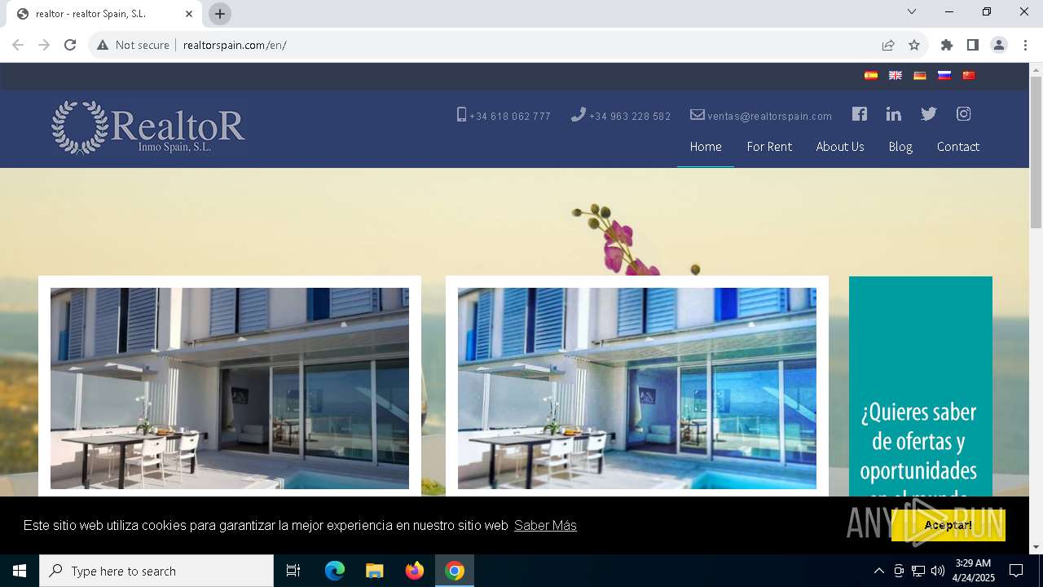This screenshot has width=1043, height=587.
Task: Close the realtor Spain tab
Action: pyautogui.click(x=189, y=14)
